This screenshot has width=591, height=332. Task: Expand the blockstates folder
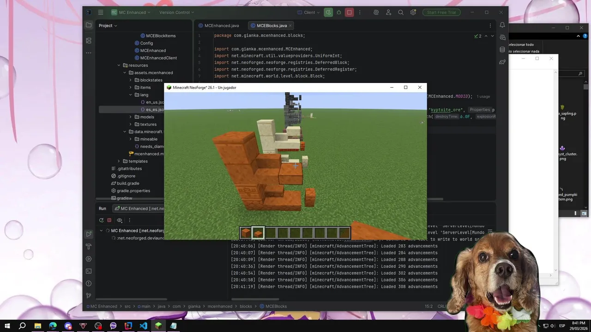tap(131, 80)
